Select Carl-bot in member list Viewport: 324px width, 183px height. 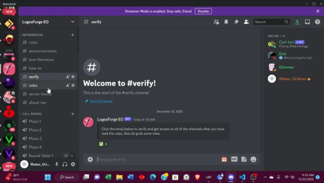(x=292, y=44)
